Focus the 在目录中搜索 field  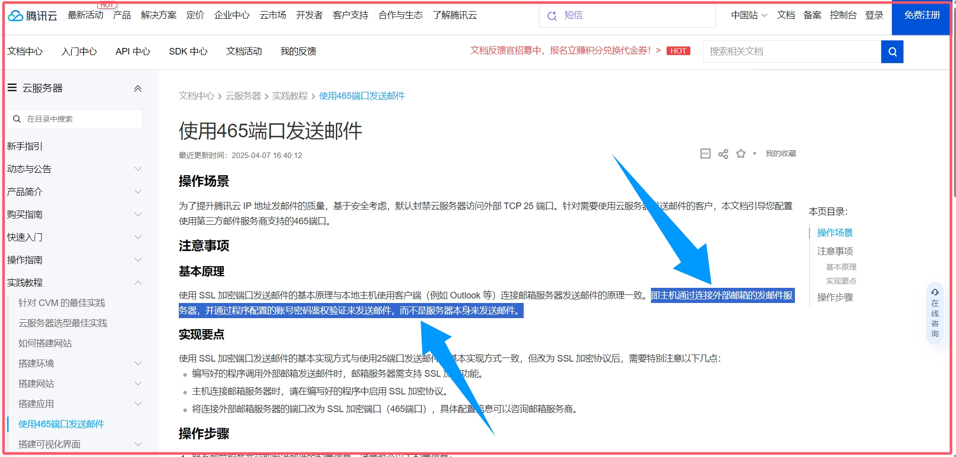click(75, 119)
